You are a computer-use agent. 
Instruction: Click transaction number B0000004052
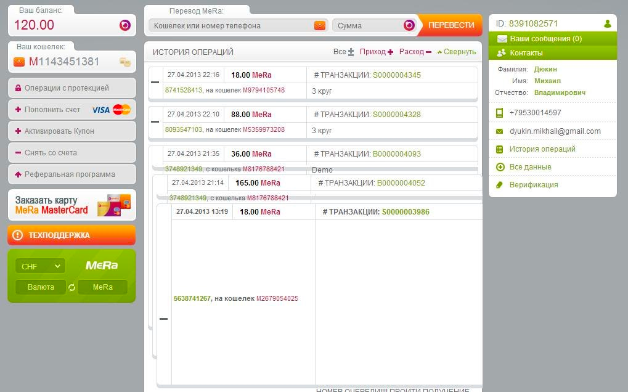coord(401,183)
